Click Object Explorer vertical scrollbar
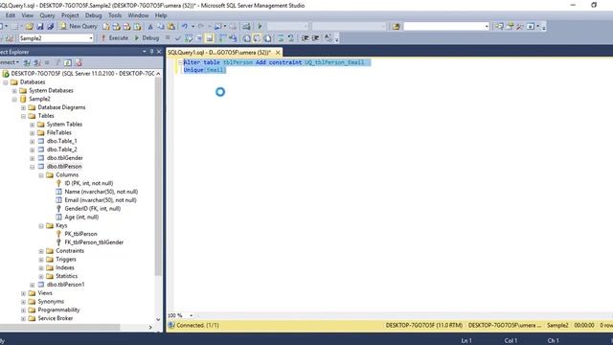The height and width of the screenshot is (345, 613). click(158, 176)
